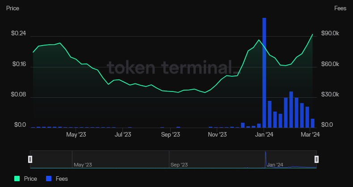Viewport: 353px width, 187px height.
Task: Click the $60.0k fees axis label
Action: coord(330,64)
